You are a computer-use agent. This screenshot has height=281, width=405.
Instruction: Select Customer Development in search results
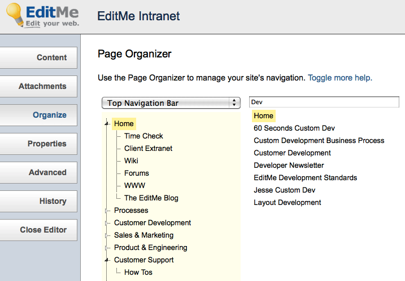pos(292,153)
